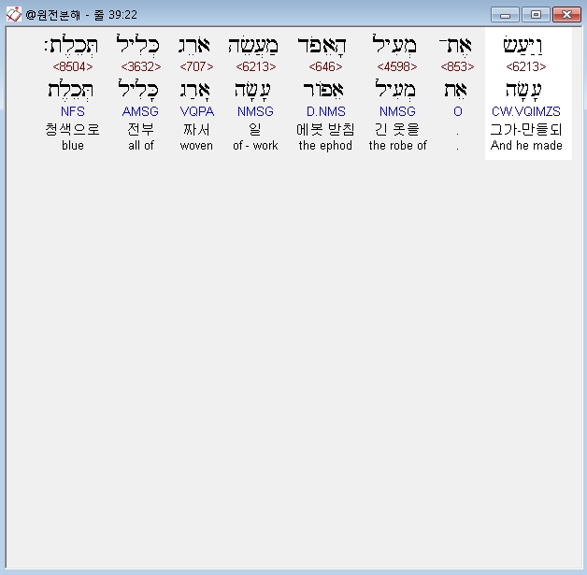
Task: Click the English gloss 'of - work'
Action: (255, 145)
